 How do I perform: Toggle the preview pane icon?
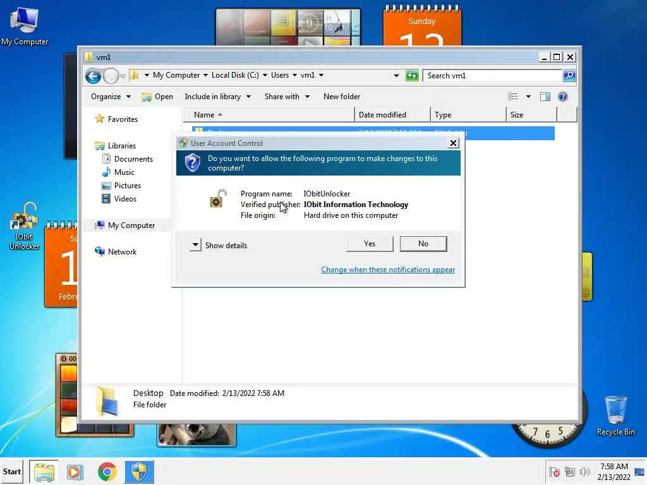point(545,97)
